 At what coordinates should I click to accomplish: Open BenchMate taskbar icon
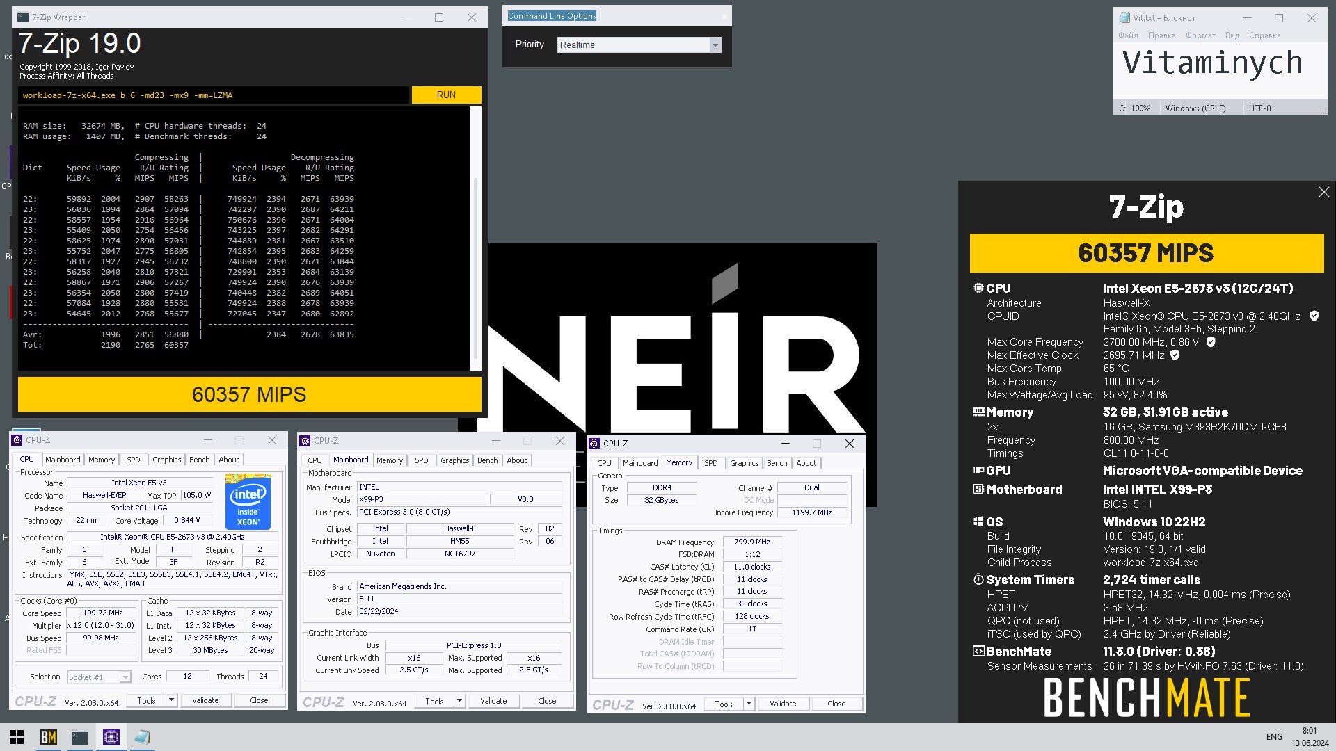tap(49, 737)
